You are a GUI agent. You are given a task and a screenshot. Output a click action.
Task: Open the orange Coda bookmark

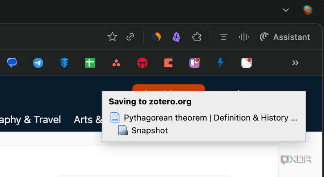(x=168, y=63)
